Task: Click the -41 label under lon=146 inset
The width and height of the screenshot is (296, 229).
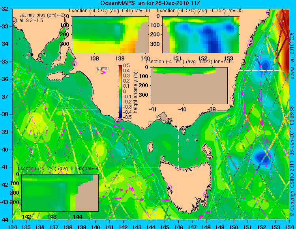Action: pos(152,109)
